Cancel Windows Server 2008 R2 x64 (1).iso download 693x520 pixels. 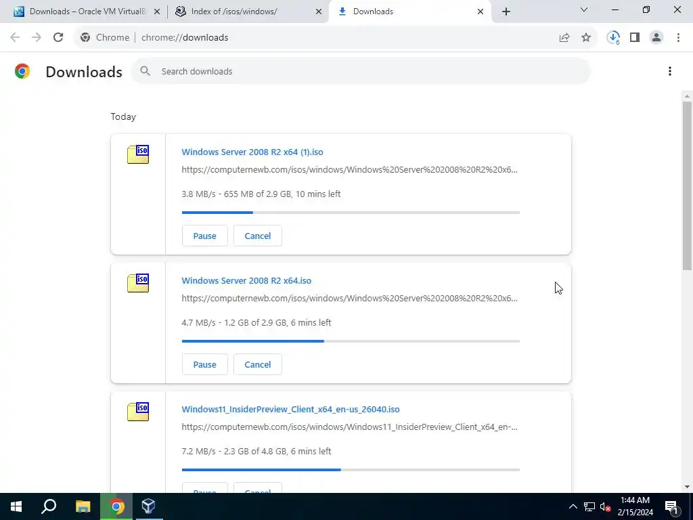pyautogui.click(x=258, y=236)
